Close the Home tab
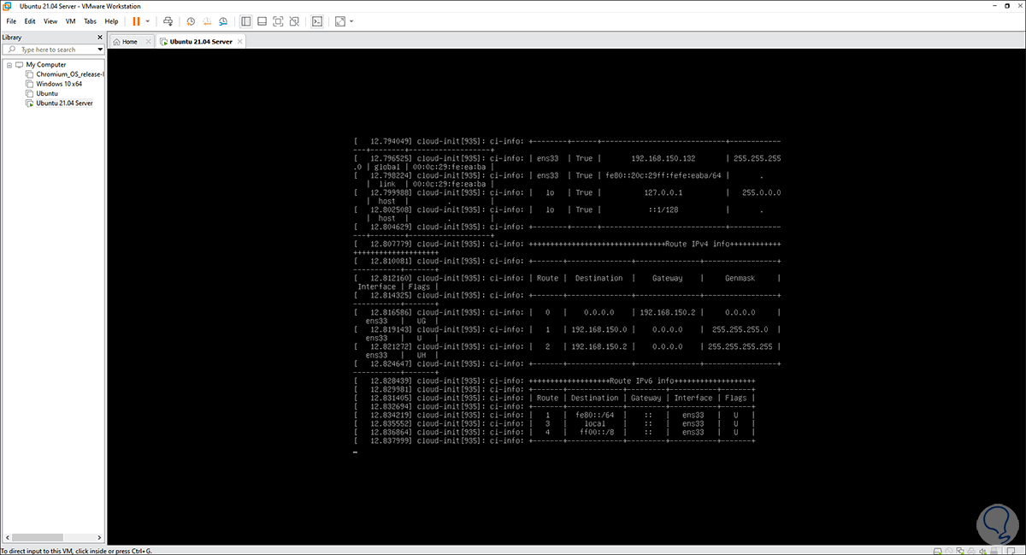 click(148, 41)
